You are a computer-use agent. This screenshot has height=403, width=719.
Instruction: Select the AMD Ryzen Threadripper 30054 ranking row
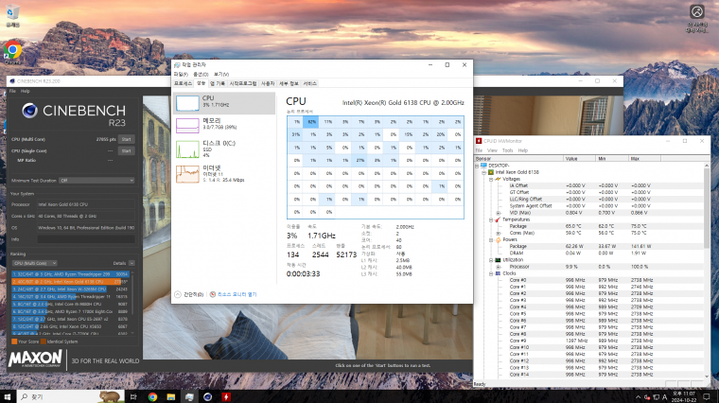pyautogui.click(x=71, y=274)
